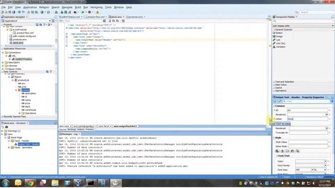
Task: Click the binoculars find icon in Structure panel
Action: click(7, 127)
